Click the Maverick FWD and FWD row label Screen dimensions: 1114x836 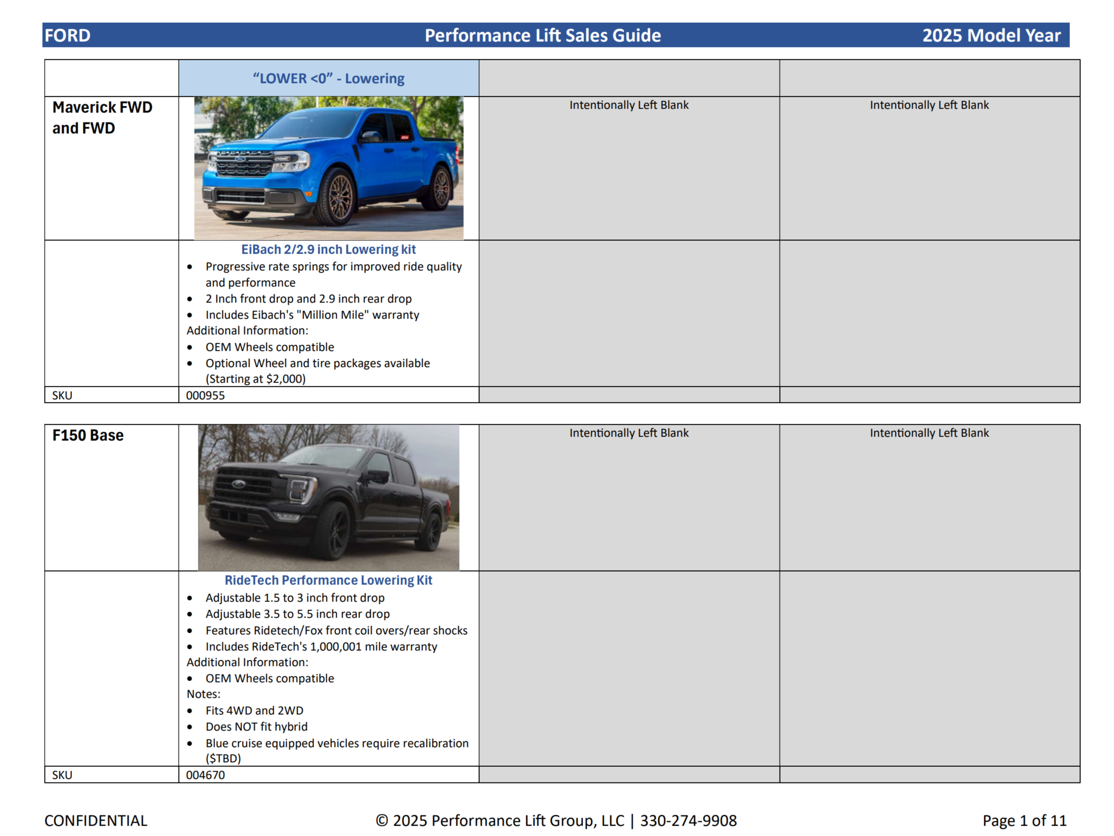pos(102,118)
